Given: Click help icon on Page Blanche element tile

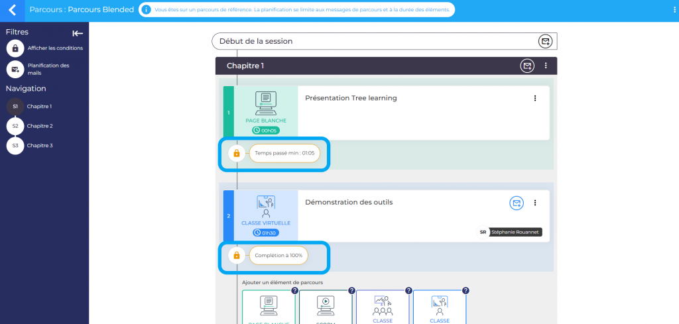Looking at the screenshot, I should (294, 291).
